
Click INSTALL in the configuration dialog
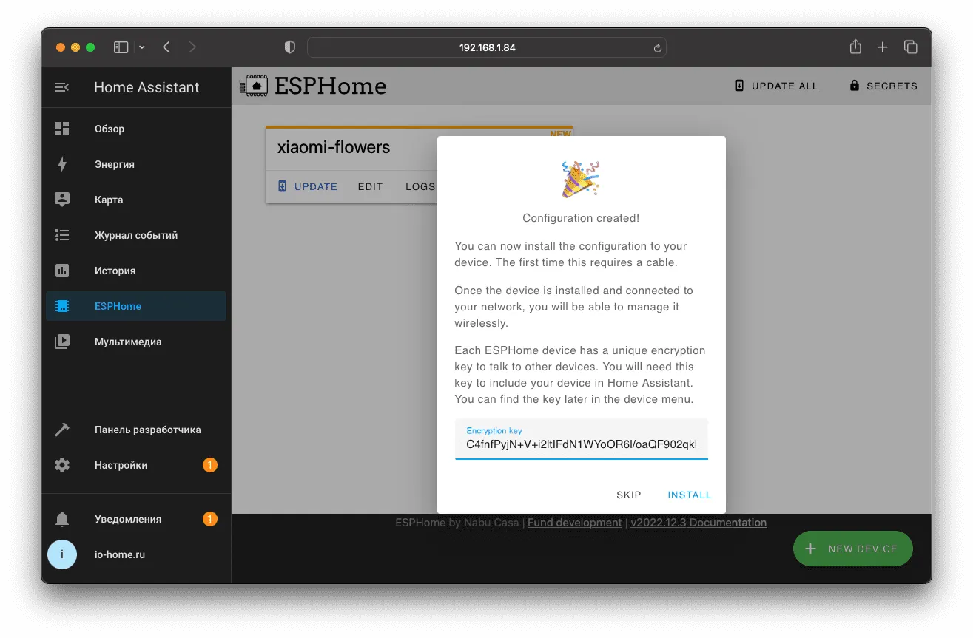point(690,495)
